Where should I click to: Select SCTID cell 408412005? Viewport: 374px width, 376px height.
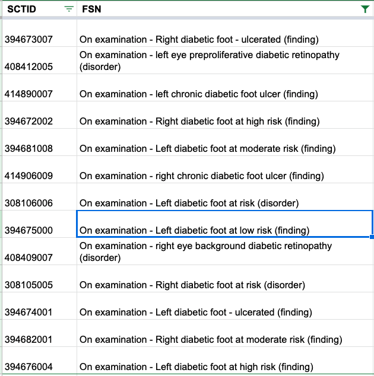tap(39, 60)
